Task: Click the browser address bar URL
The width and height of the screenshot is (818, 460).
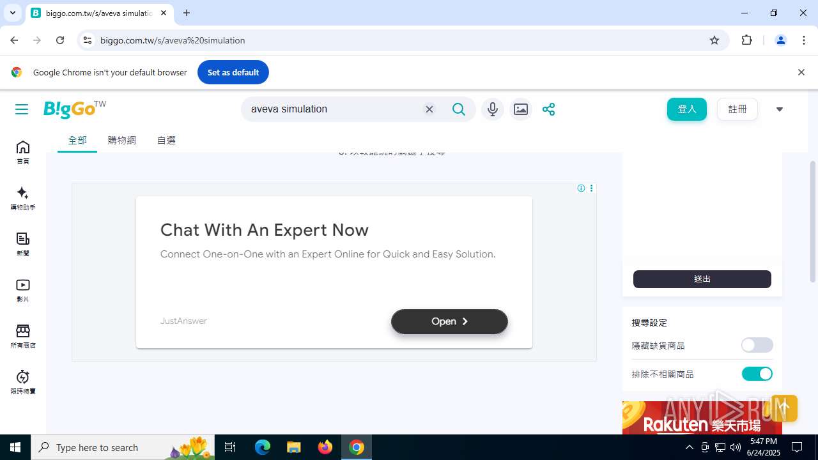Action: click(x=173, y=40)
